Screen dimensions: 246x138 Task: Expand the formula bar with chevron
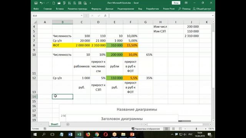(213, 16)
